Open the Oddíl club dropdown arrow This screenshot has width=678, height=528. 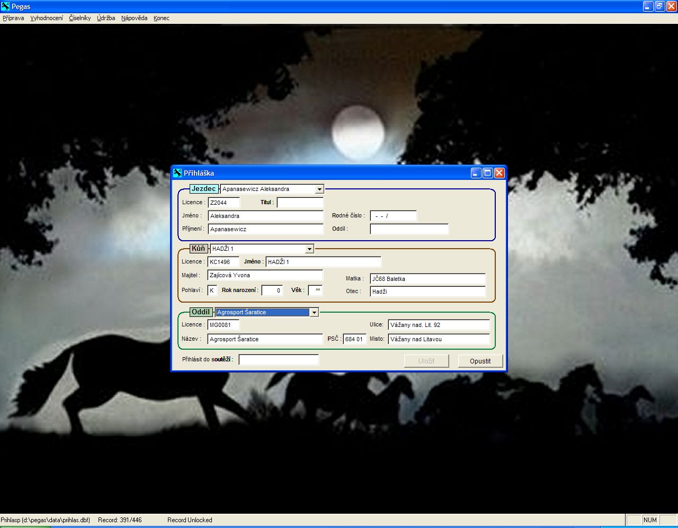(314, 313)
